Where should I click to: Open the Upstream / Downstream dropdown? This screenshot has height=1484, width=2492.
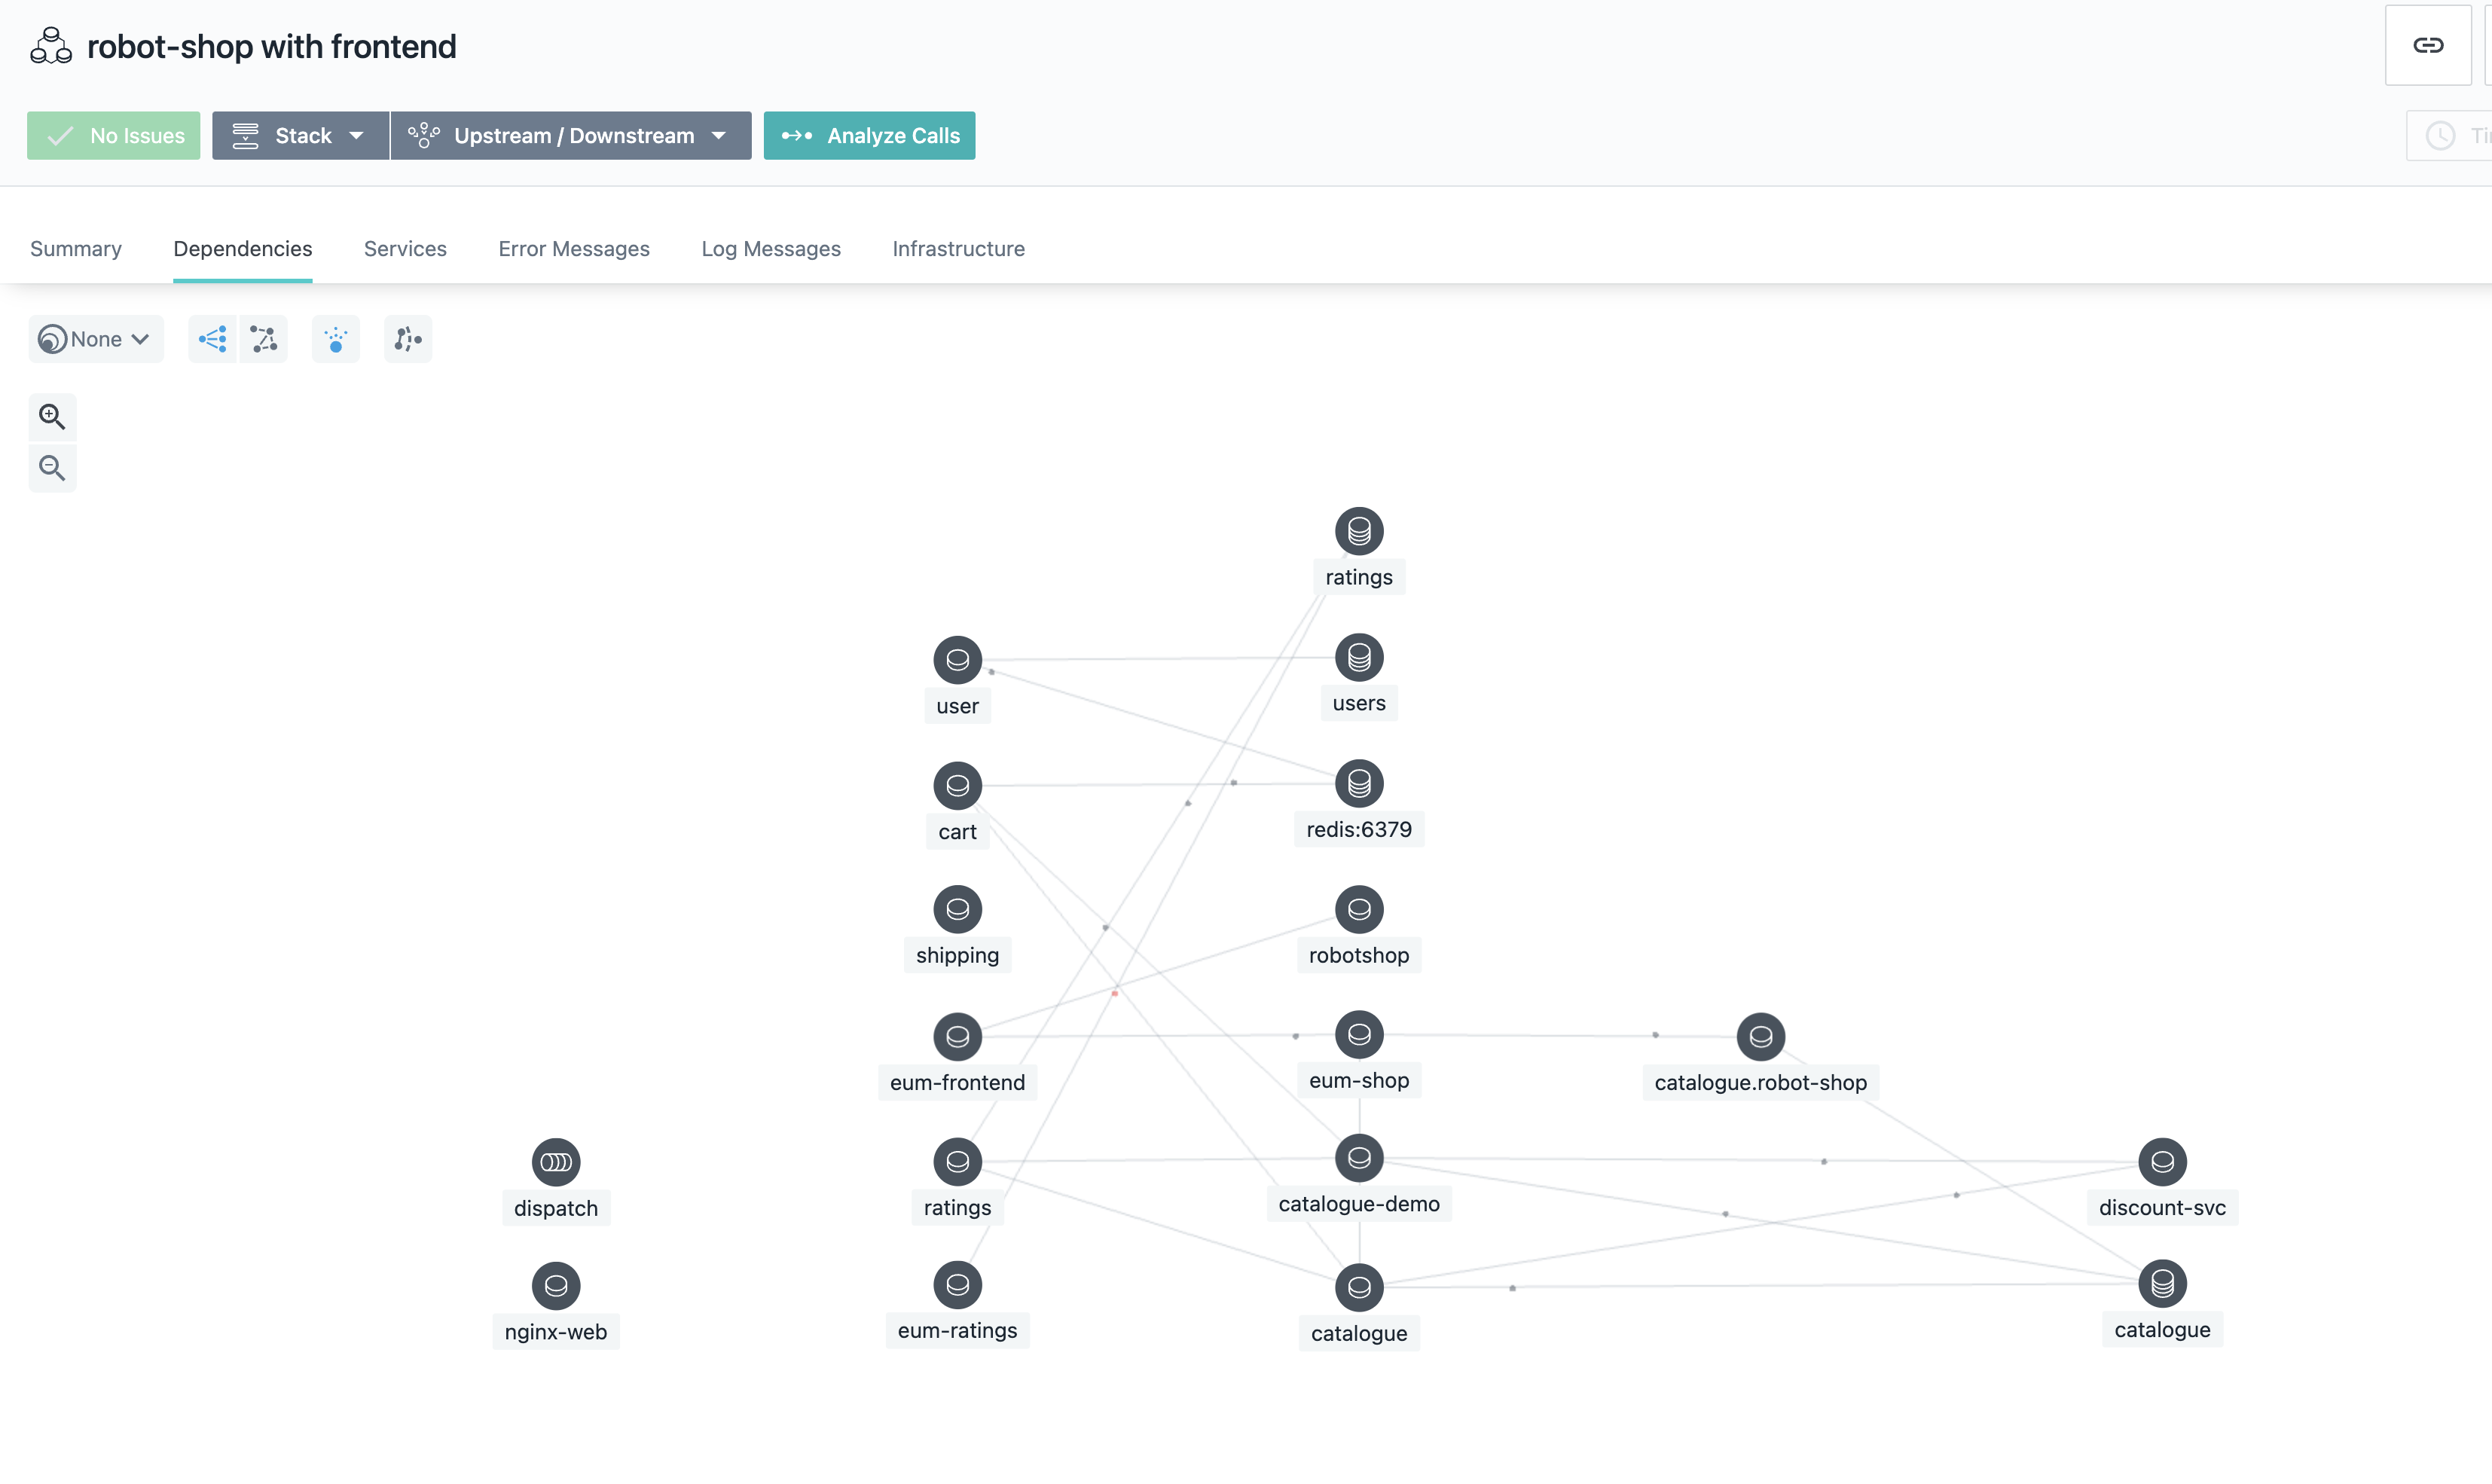571,135
